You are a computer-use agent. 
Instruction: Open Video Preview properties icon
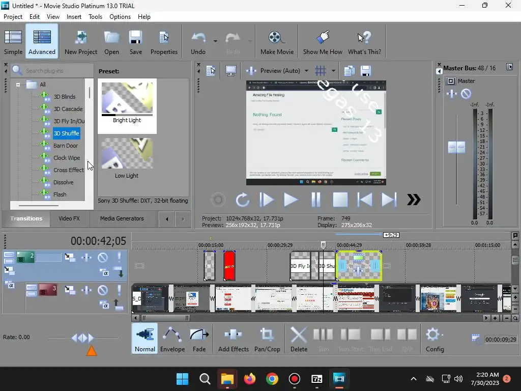pos(211,70)
